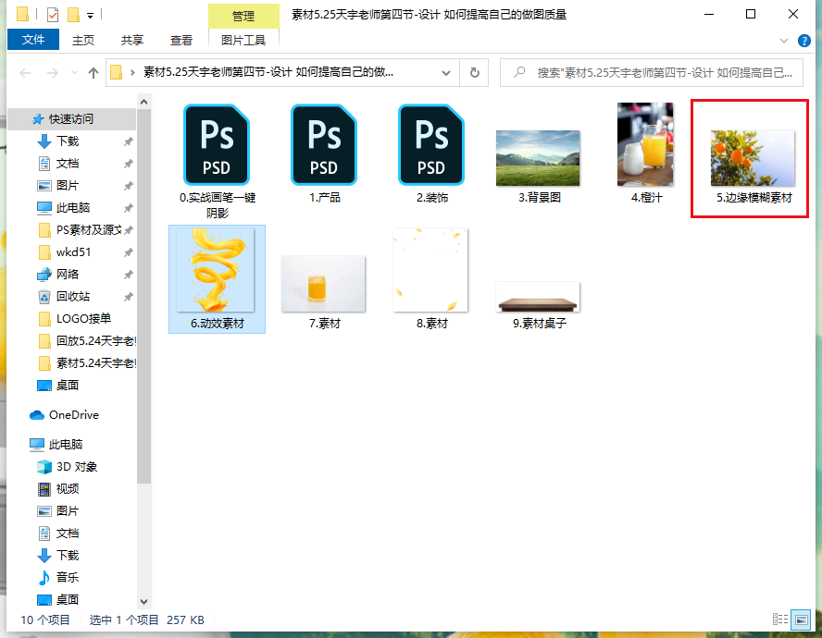Image resolution: width=822 pixels, height=638 pixels.
Task: Open the 图片工具 ribbon tab
Action: (x=243, y=40)
